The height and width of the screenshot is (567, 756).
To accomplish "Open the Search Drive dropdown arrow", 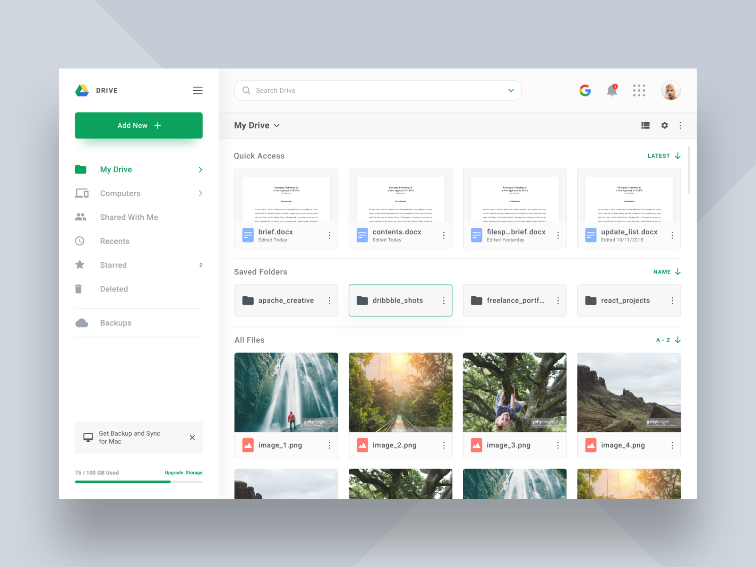I will point(510,90).
